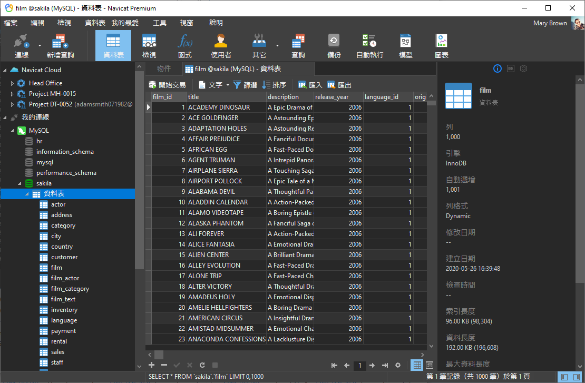Toggle the grid view mode button
Image resolution: width=585 pixels, height=383 pixels.
(417, 365)
